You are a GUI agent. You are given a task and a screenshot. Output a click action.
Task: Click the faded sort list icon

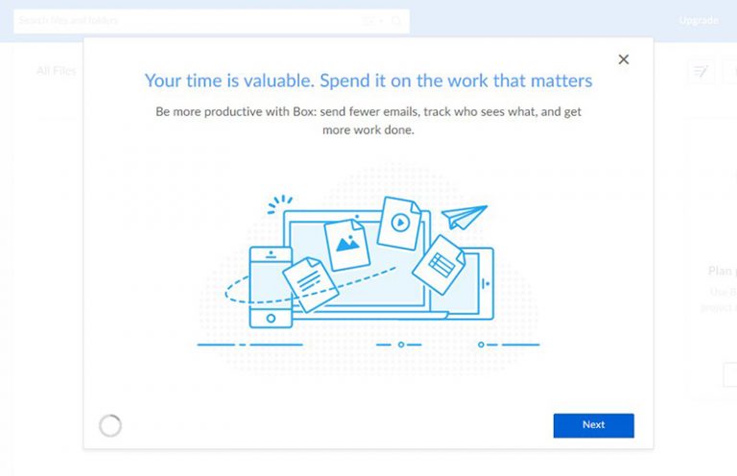click(701, 71)
